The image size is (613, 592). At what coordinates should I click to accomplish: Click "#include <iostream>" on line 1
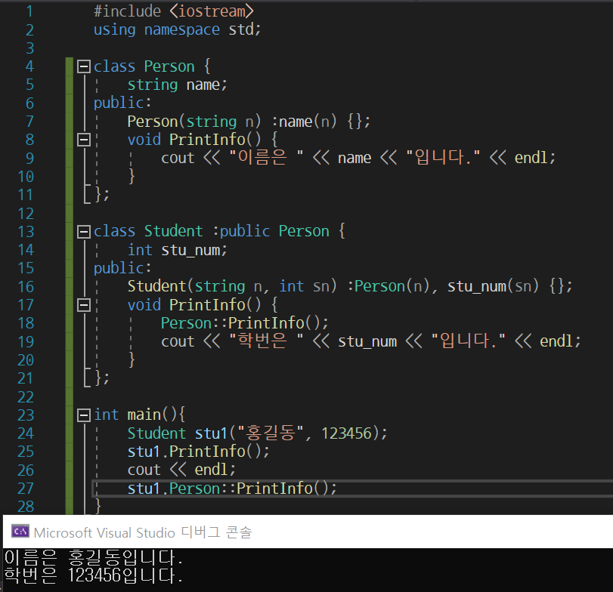tap(174, 11)
